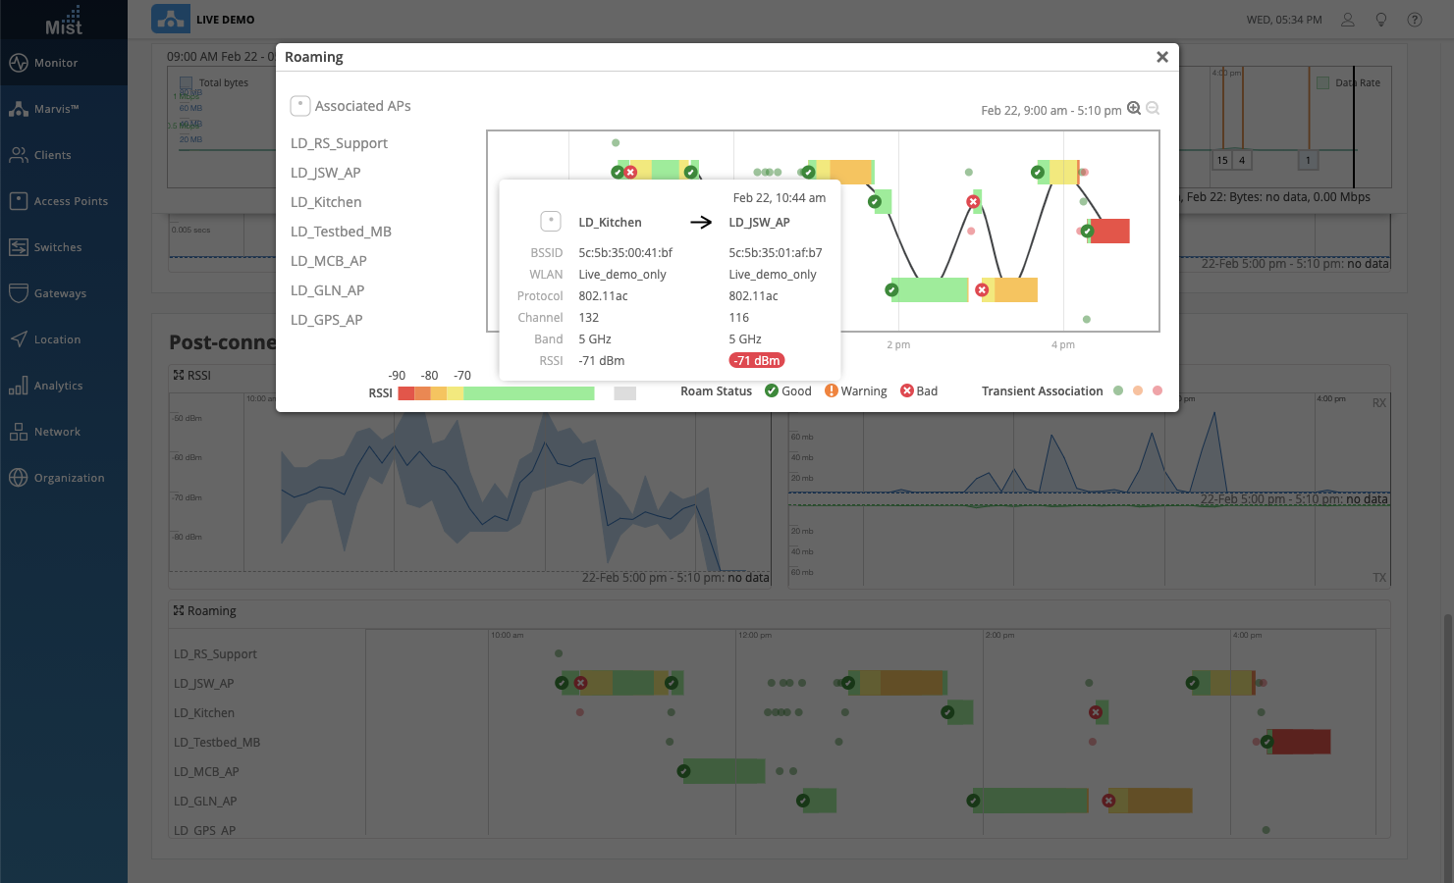1454x883 pixels.
Task: Expand the RSSI chart
Action: 179,375
